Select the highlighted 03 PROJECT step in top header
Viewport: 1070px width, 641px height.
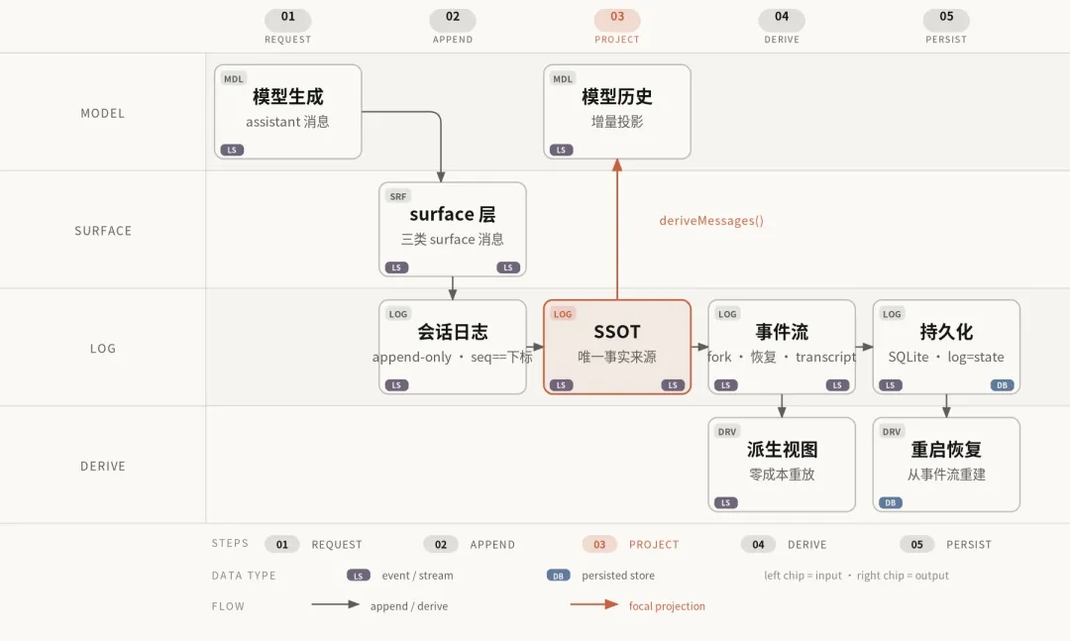tap(617, 27)
